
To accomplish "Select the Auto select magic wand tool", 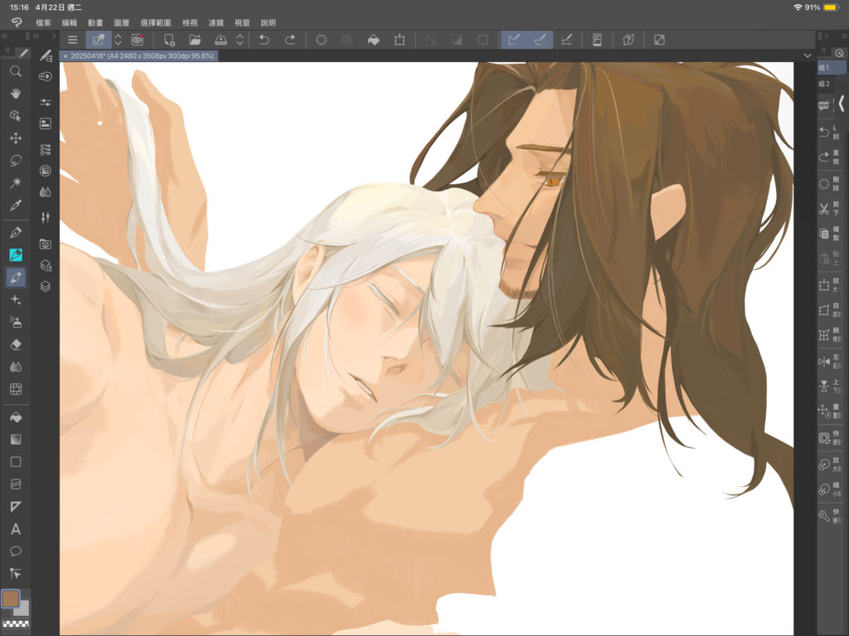I will click(x=16, y=183).
